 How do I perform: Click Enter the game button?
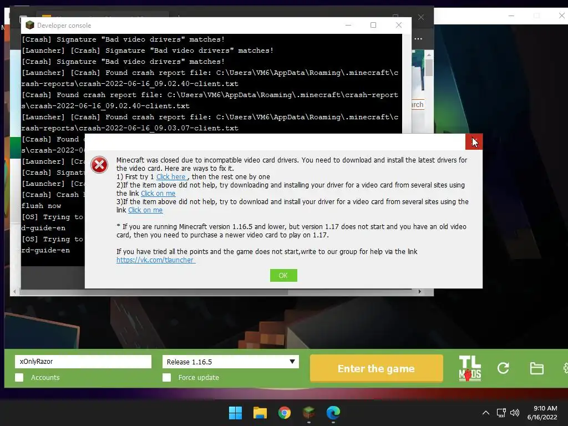[377, 368]
